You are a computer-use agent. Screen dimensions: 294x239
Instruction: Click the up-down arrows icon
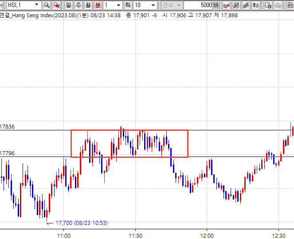coord(256,5)
